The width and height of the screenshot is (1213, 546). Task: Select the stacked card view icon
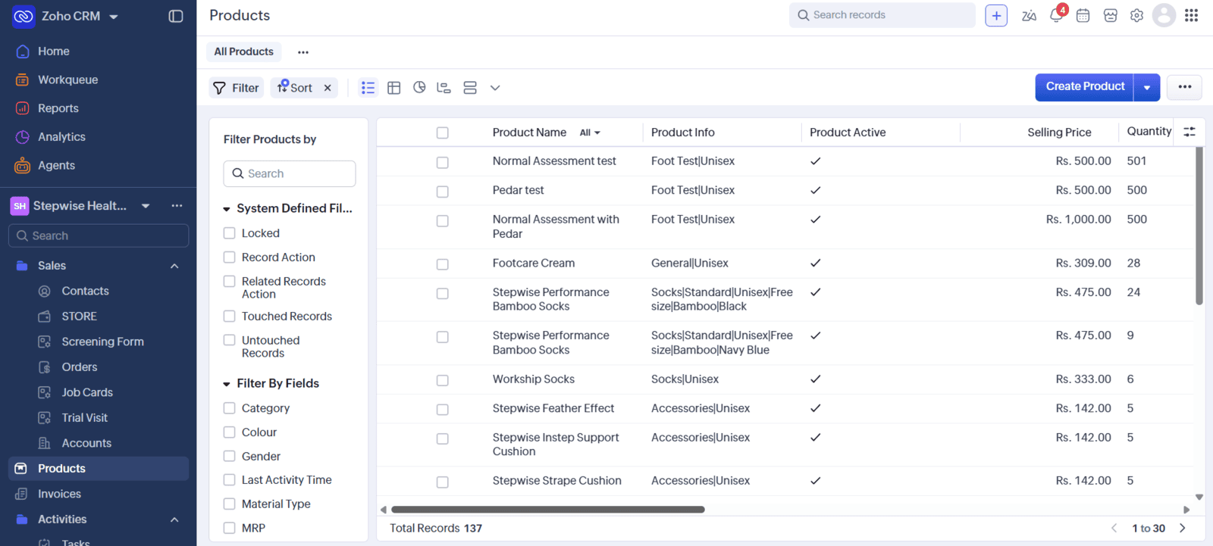click(470, 88)
